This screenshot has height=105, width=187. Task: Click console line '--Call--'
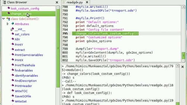click(x=69, y=81)
